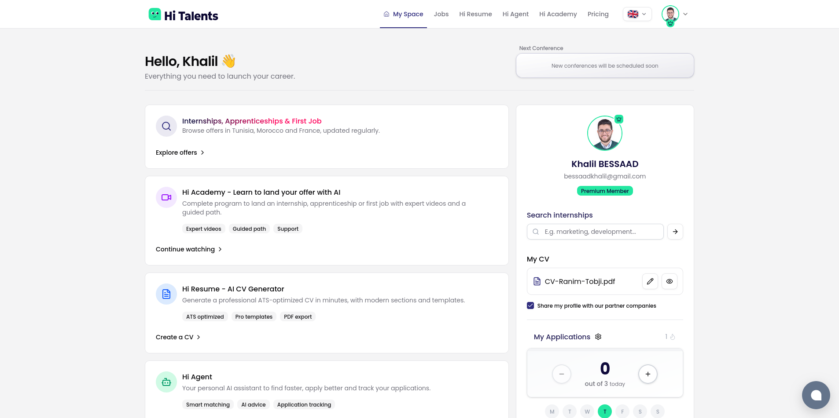Click the Hi Agent robot icon
Image resolution: width=839 pixels, height=418 pixels.
tap(166, 382)
